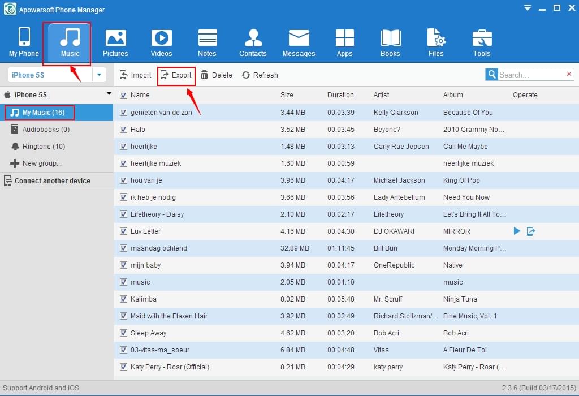The width and height of the screenshot is (579, 396).
Task: Open the Videos section icon
Action: point(161,38)
